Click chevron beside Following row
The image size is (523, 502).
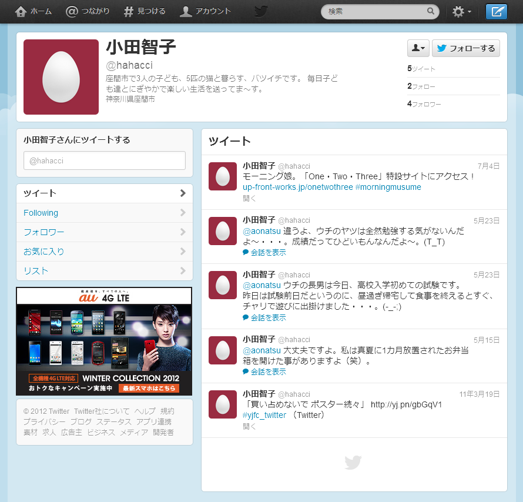(183, 212)
